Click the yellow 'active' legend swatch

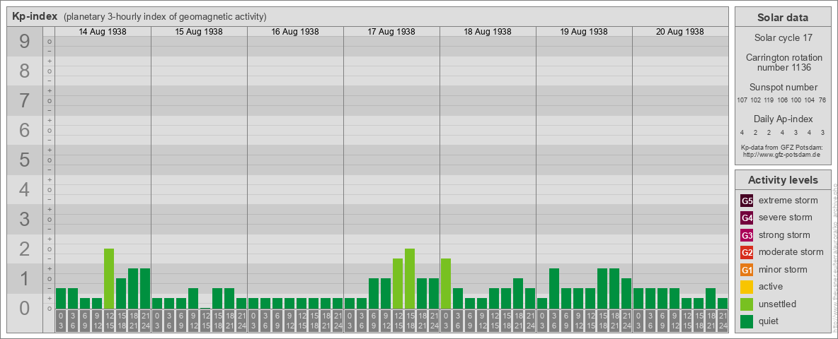pos(747,287)
